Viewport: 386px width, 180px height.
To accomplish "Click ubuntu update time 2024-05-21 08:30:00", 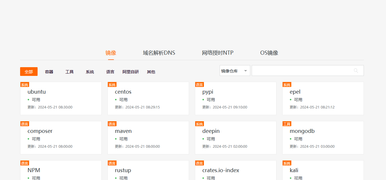I will click(x=55, y=107).
